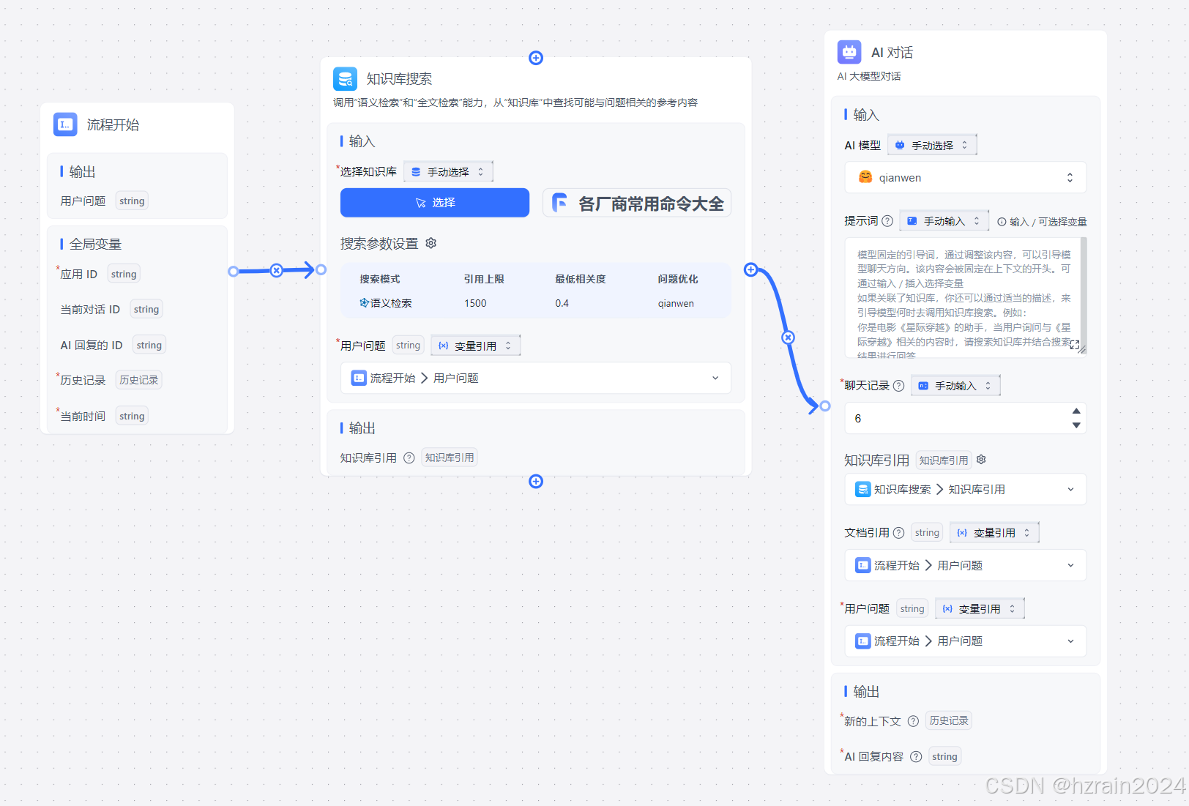This screenshot has height=806, width=1189.
Task: Click the 引用上限 value 1500
Action: (x=475, y=303)
